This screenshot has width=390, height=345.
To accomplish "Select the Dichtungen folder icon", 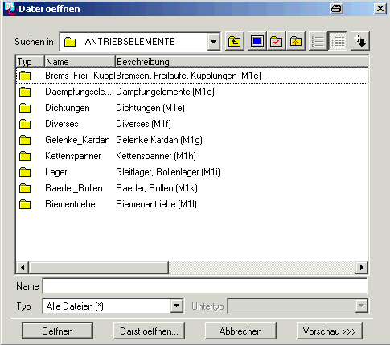I will 25,108.
